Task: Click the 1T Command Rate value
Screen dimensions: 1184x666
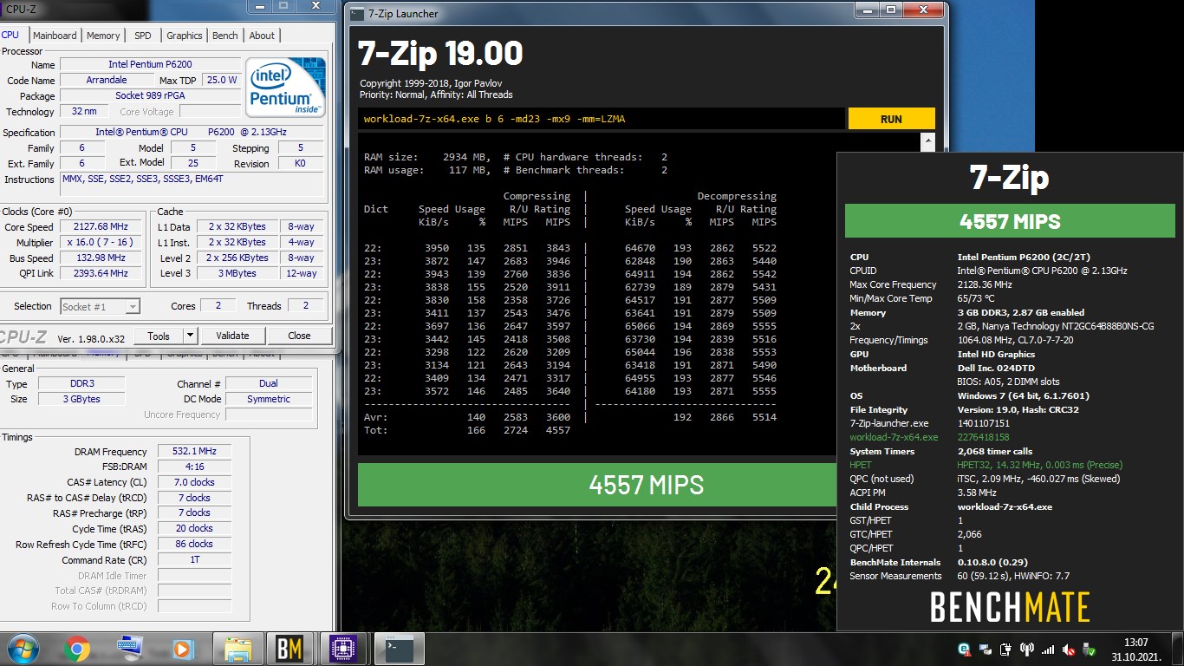Action: pyautogui.click(x=194, y=560)
